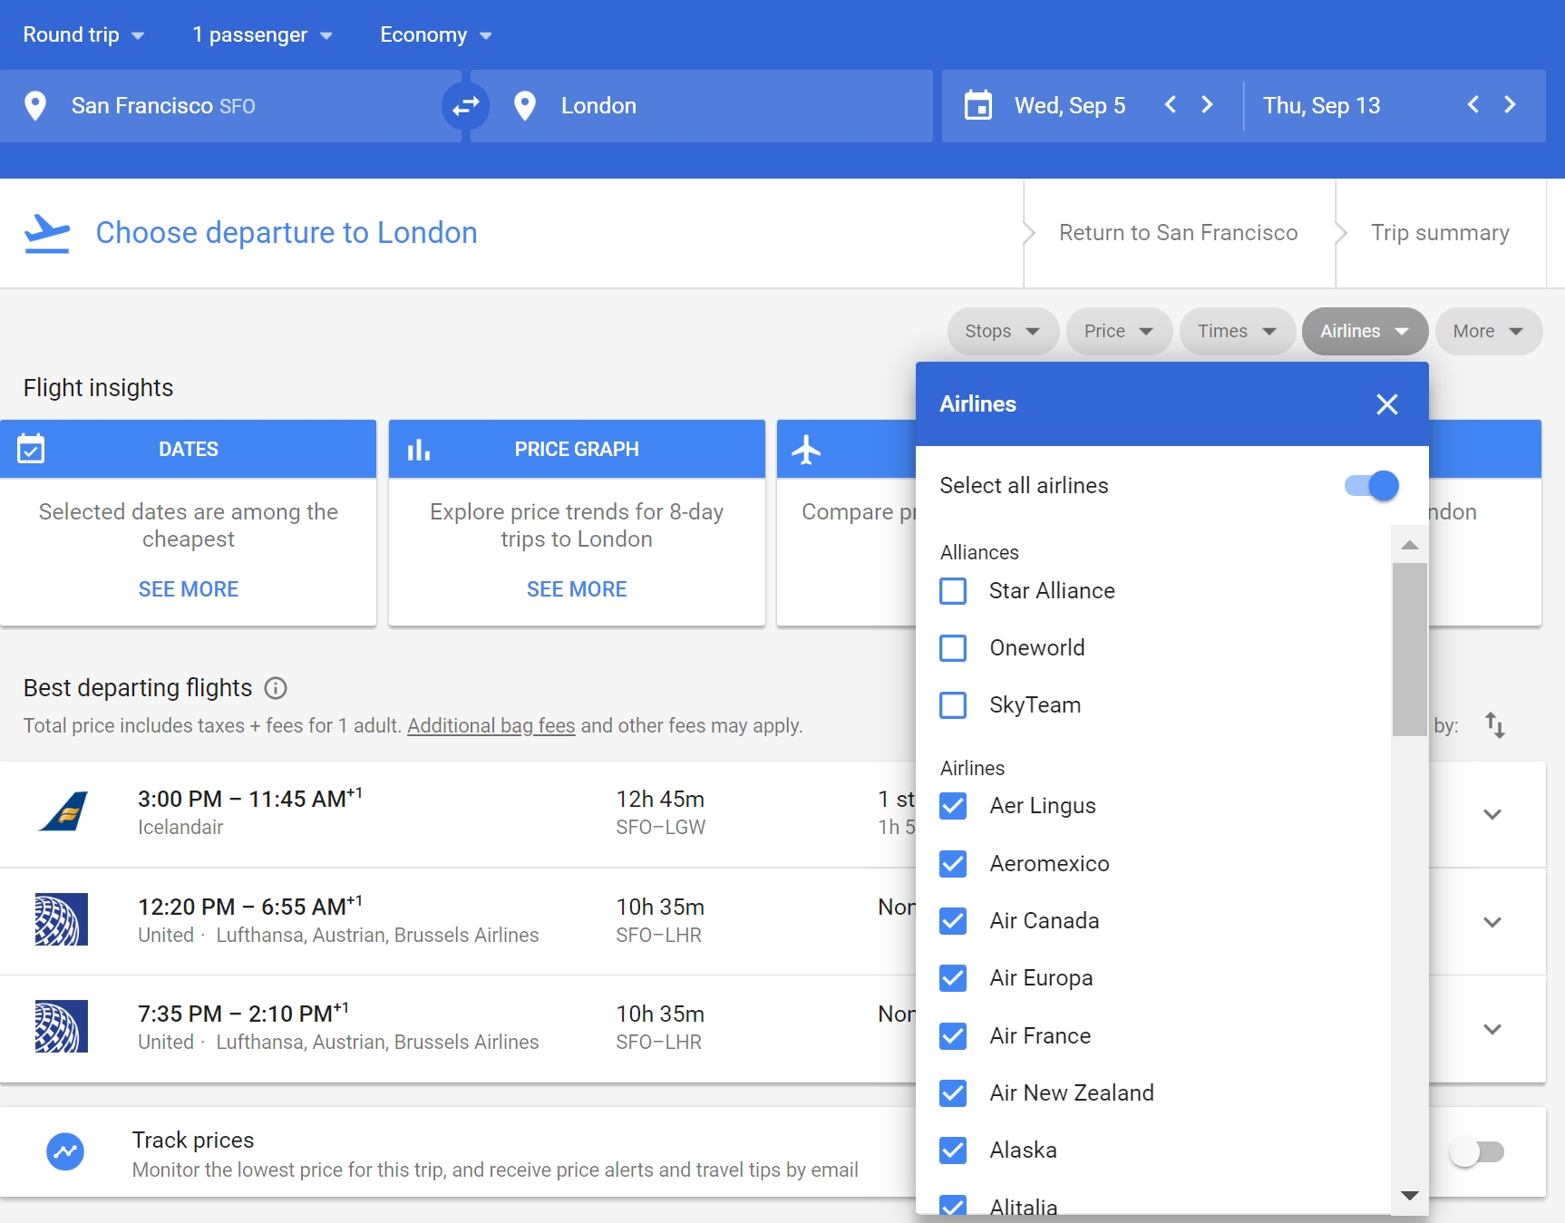
Task: Click the location pin beside San Francisco
Action: point(35,106)
